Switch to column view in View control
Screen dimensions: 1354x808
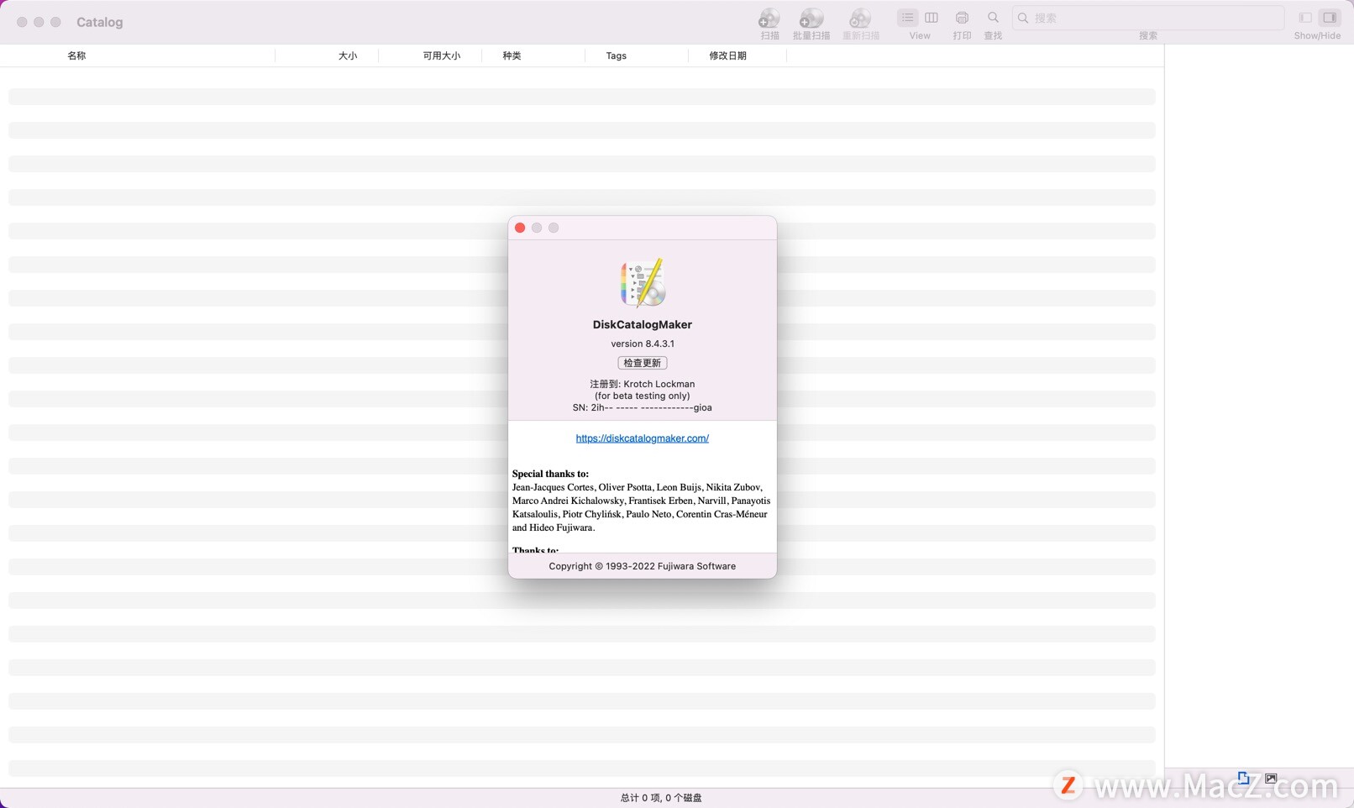point(932,18)
